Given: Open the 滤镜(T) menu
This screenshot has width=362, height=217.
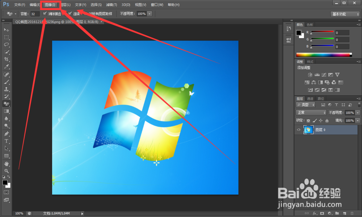Looking at the screenshot, I should [x=111, y=5].
